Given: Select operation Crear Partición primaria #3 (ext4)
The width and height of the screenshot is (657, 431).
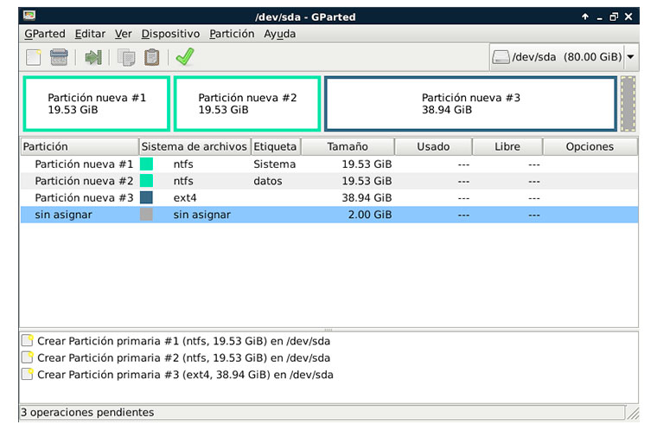Looking at the screenshot, I should [185, 375].
